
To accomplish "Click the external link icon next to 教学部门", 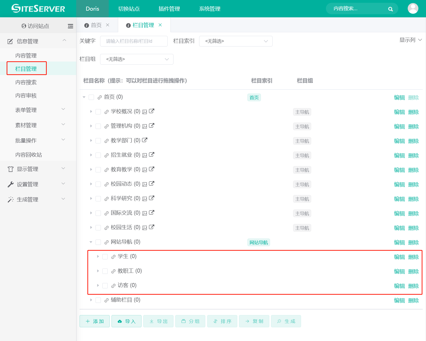I will point(145,140).
